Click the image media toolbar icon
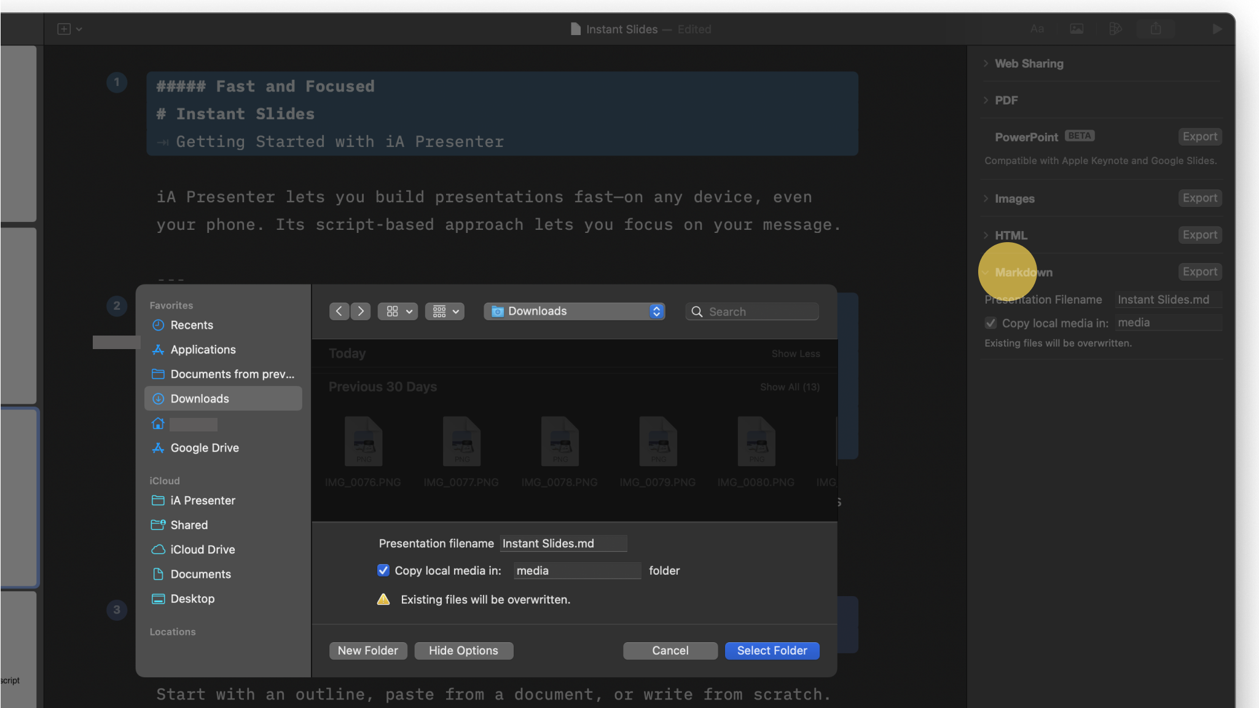 [1077, 29]
